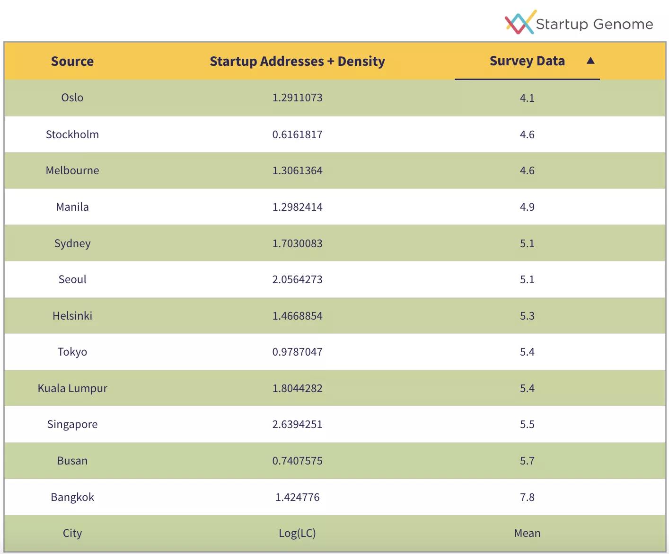Click the Log(LC) footer cell
669x554 pixels.
coord(297,533)
